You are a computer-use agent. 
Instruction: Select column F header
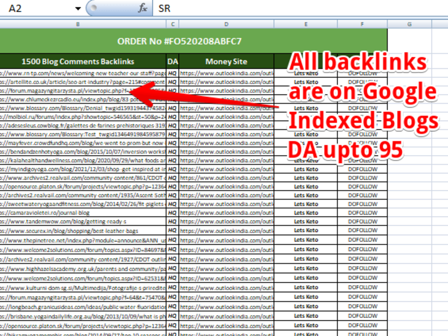tap(362, 24)
